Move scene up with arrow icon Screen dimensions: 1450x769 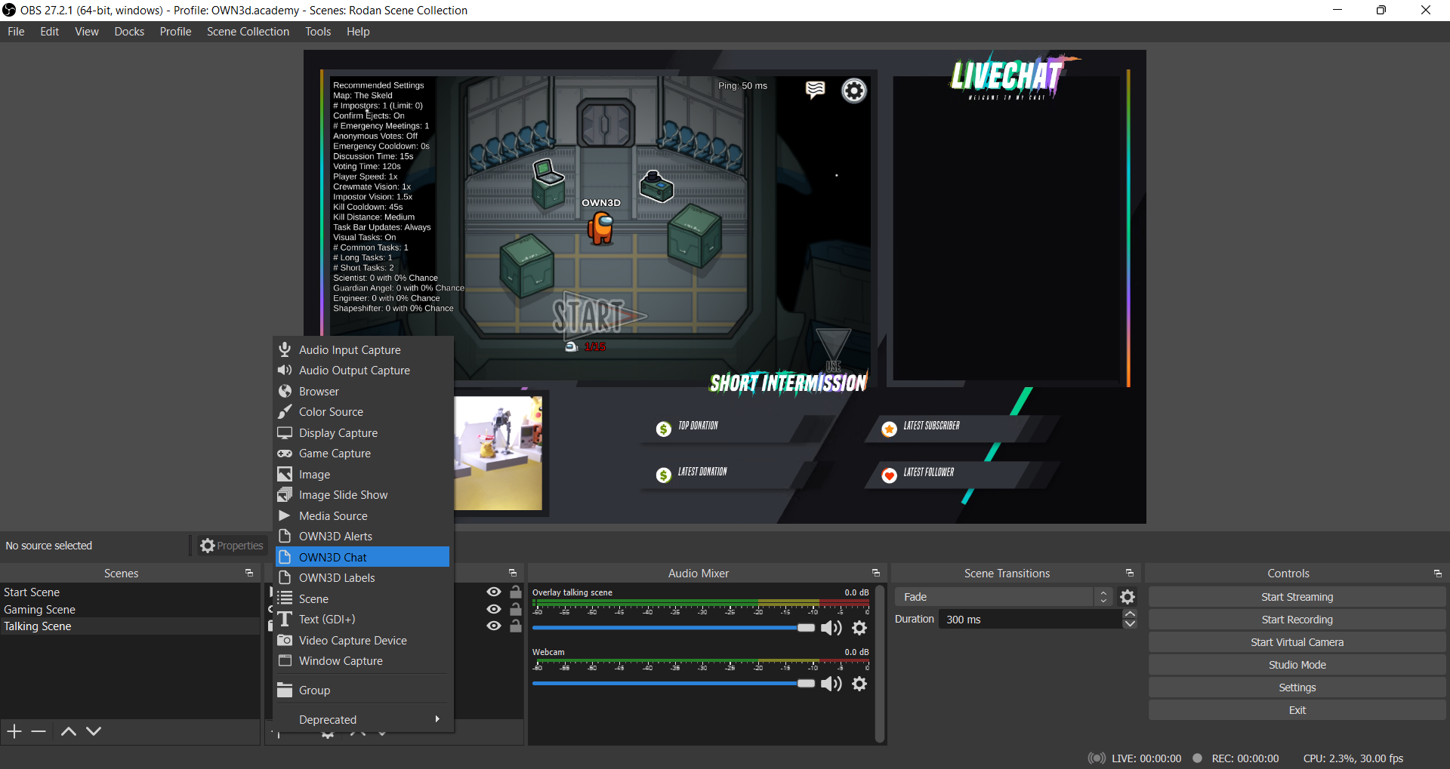(68, 731)
